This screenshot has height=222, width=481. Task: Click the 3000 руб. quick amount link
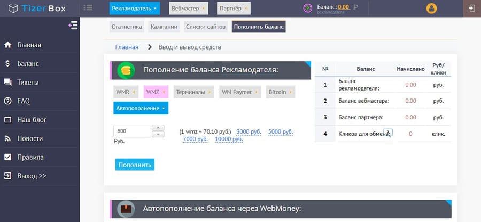249,132
